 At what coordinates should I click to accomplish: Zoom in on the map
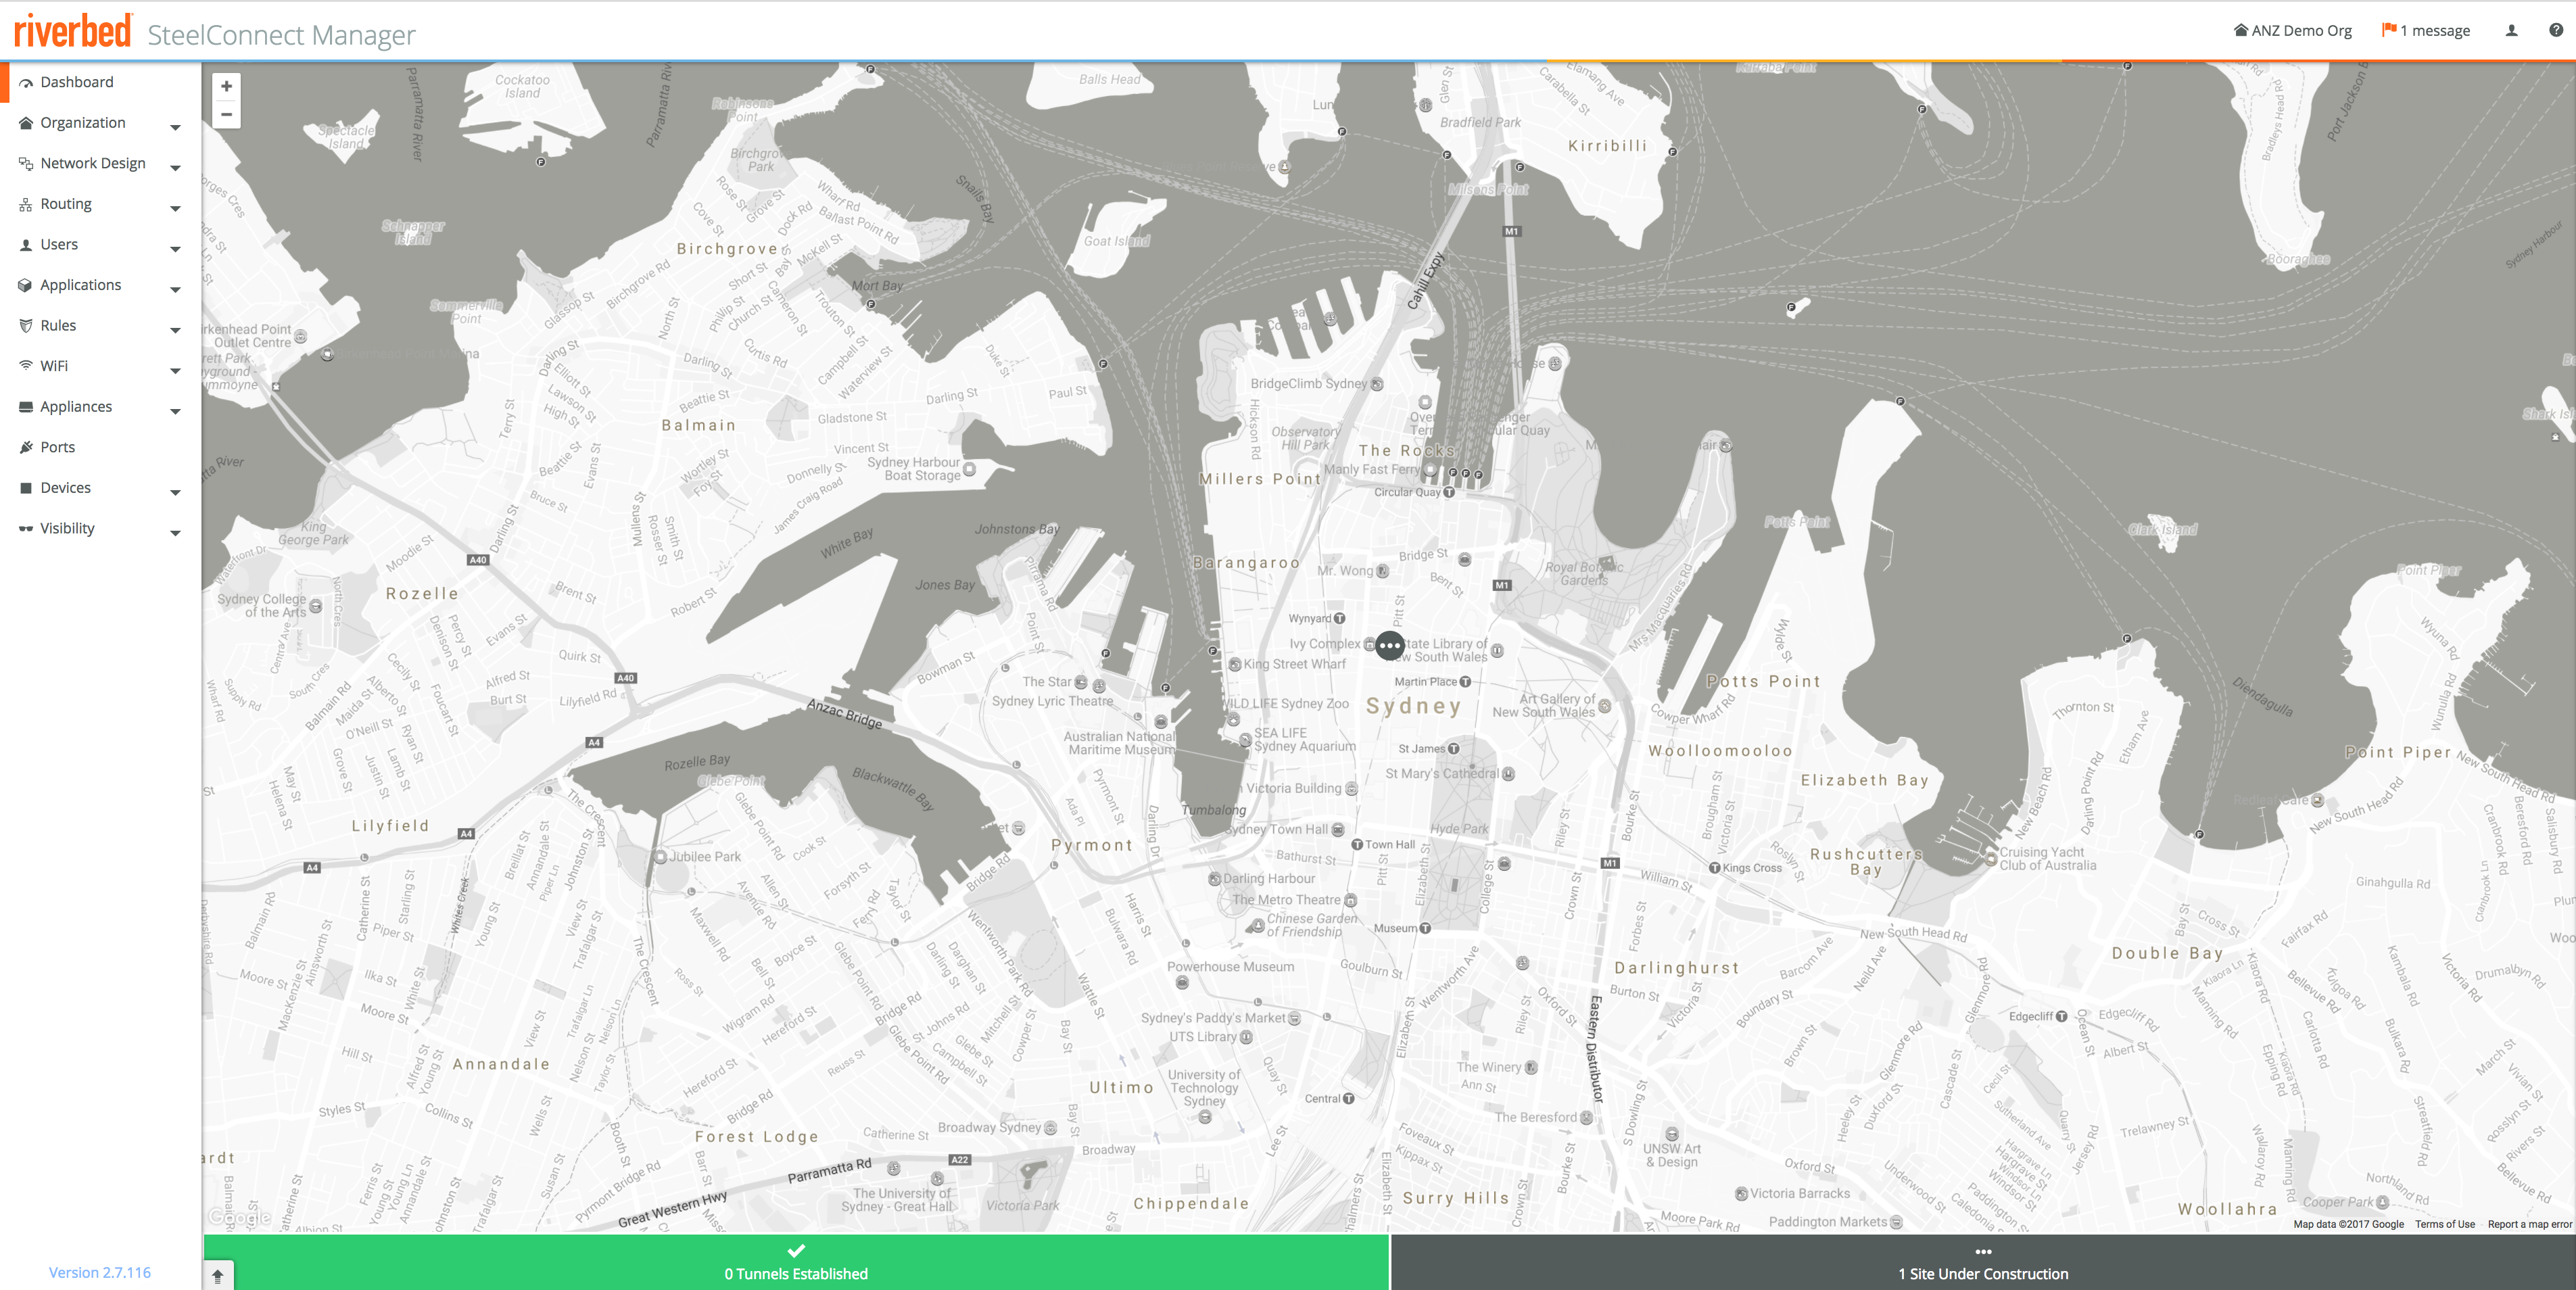[x=227, y=87]
